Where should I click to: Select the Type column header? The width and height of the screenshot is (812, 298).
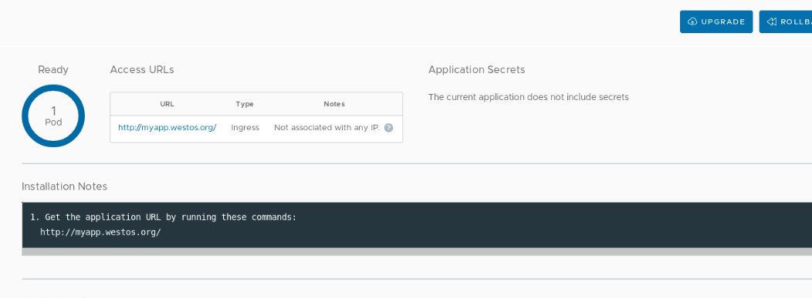point(245,104)
